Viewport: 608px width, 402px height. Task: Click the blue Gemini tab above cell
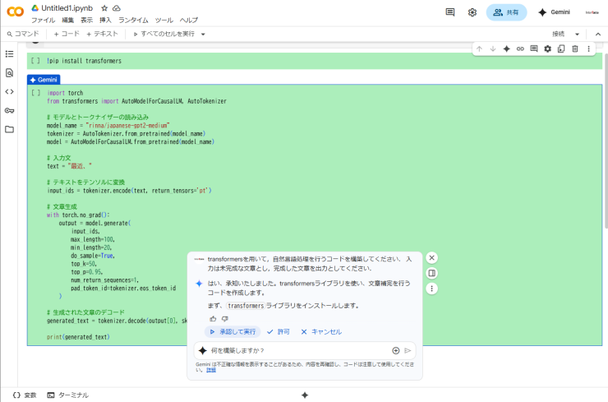(x=44, y=80)
